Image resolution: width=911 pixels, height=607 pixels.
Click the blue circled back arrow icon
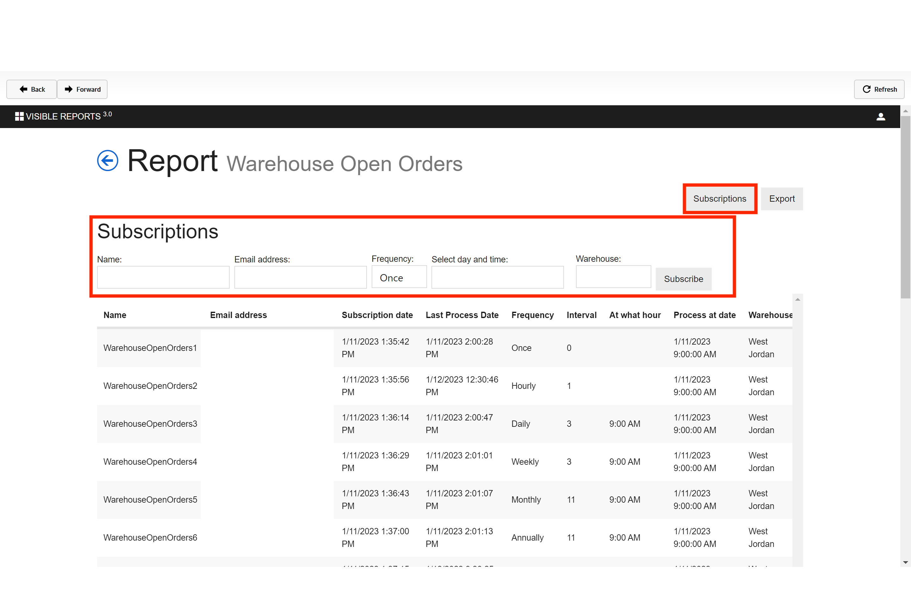[108, 161]
